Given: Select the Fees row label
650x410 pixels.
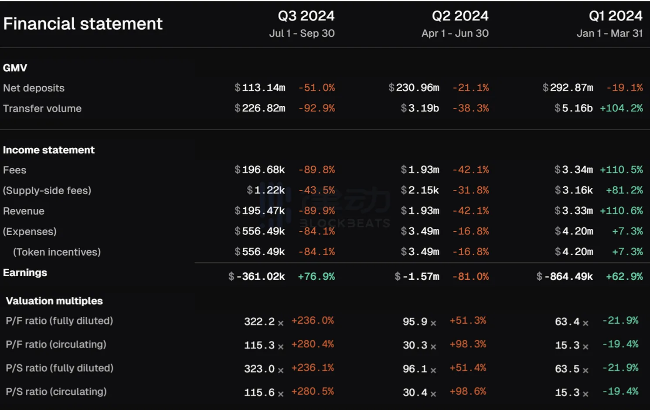Looking at the screenshot, I should point(15,170).
